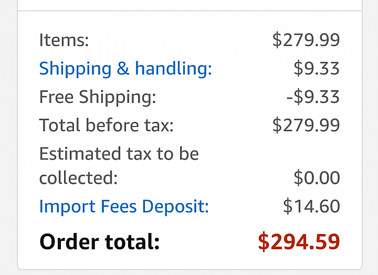This screenshot has width=378, height=275.
Task: Open the Import Fees Deposit link
Action: pos(124,207)
